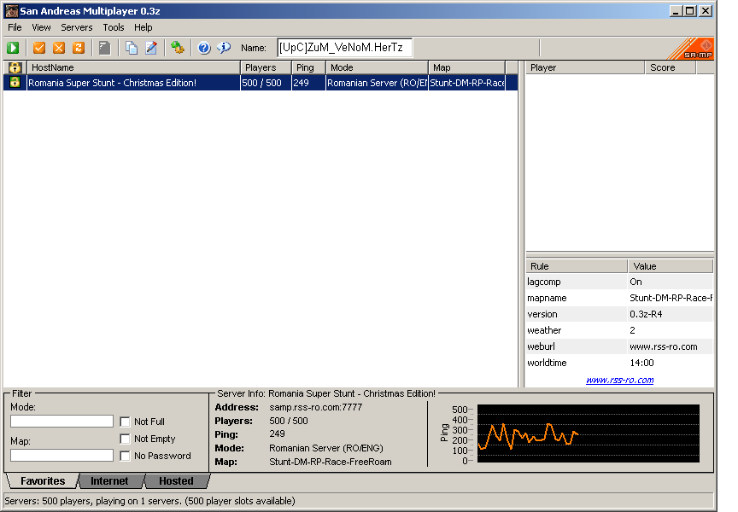The height and width of the screenshot is (512, 738).
Task: Minimize the San Andreas Multiplayer window
Action: pos(676,11)
